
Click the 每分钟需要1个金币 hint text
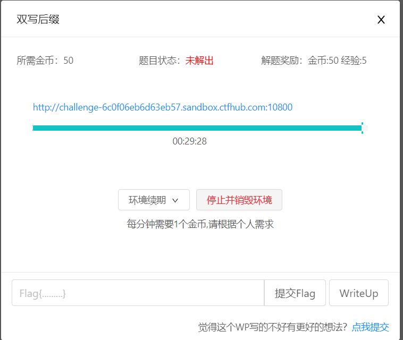pos(200,224)
